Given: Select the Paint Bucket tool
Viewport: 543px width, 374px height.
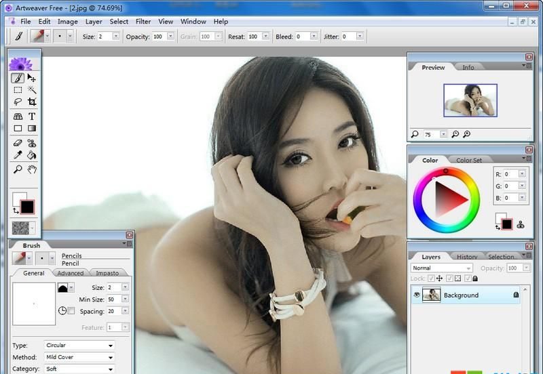Looking at the screenshot, I should pyautogui.click(x=32, y=155).
